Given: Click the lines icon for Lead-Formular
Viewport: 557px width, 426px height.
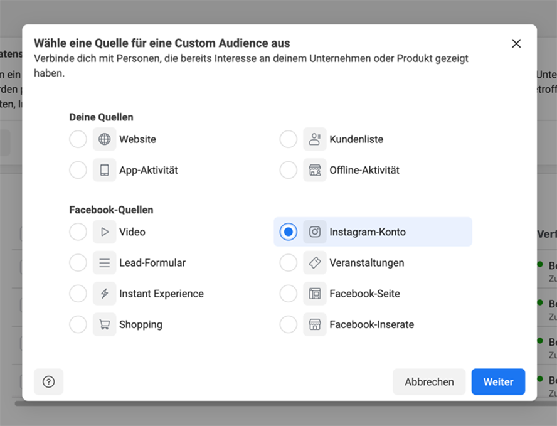Looking at the screenshot, I should coord(104,263).
